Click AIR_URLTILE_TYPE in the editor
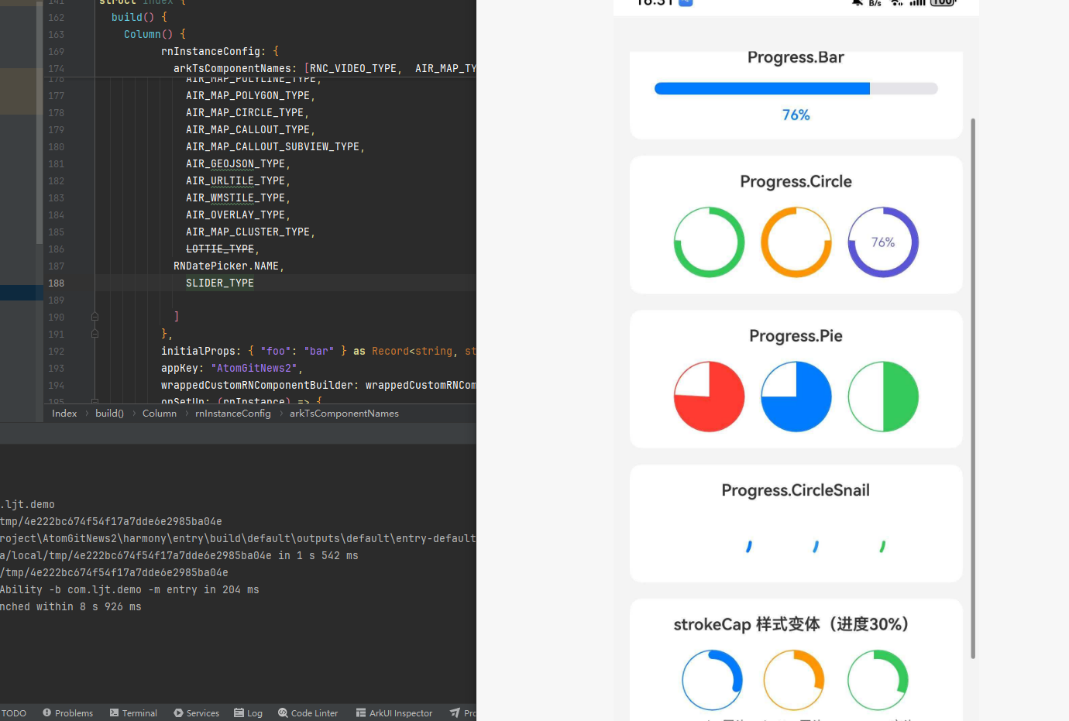Viewport: 1069px width, 721px height. coord(235,180)
